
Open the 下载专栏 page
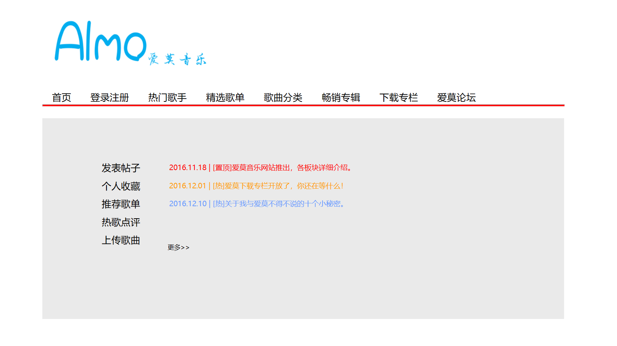tap(398, 97)
